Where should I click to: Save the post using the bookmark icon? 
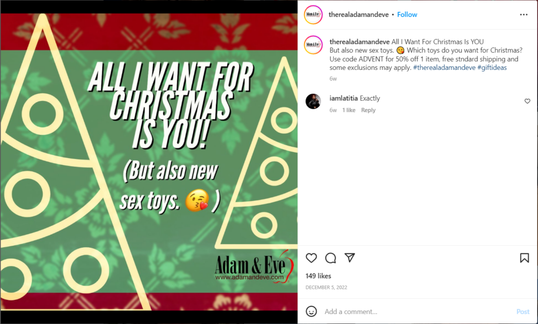(524, 258)
